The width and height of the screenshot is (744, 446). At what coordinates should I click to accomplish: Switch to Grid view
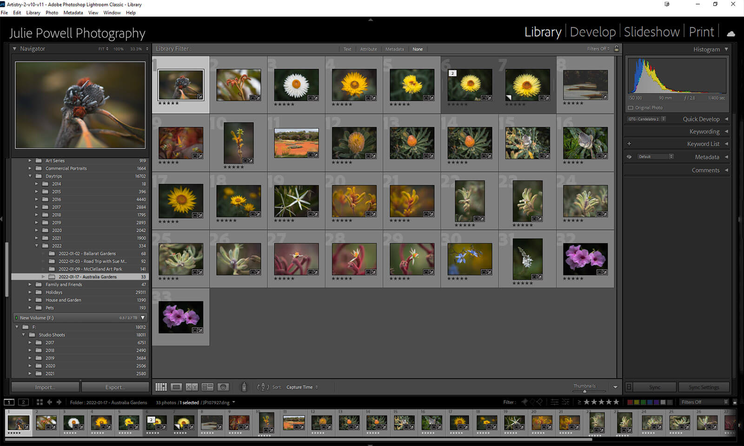[161, 387]
